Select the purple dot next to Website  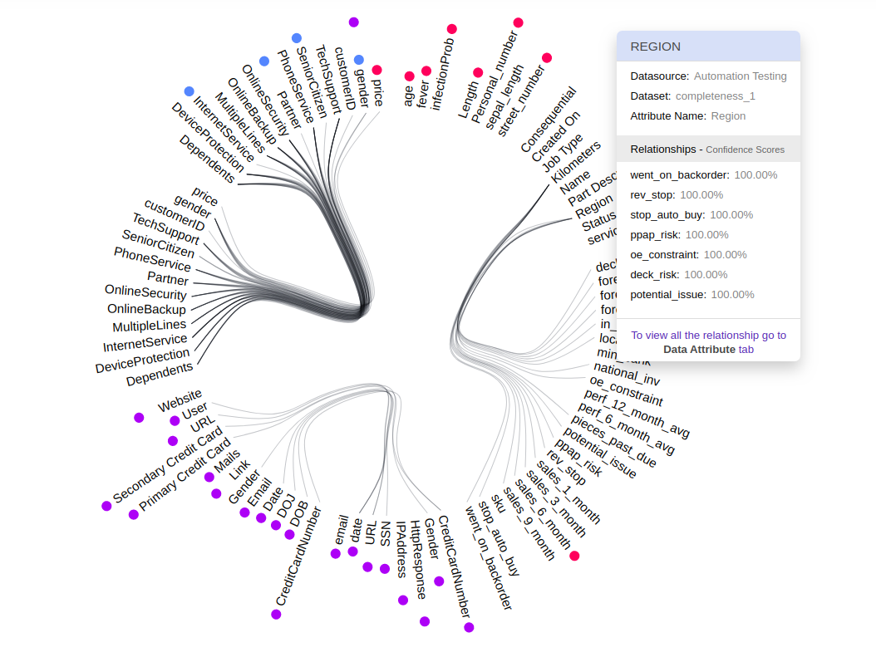(x=139, y=418)
